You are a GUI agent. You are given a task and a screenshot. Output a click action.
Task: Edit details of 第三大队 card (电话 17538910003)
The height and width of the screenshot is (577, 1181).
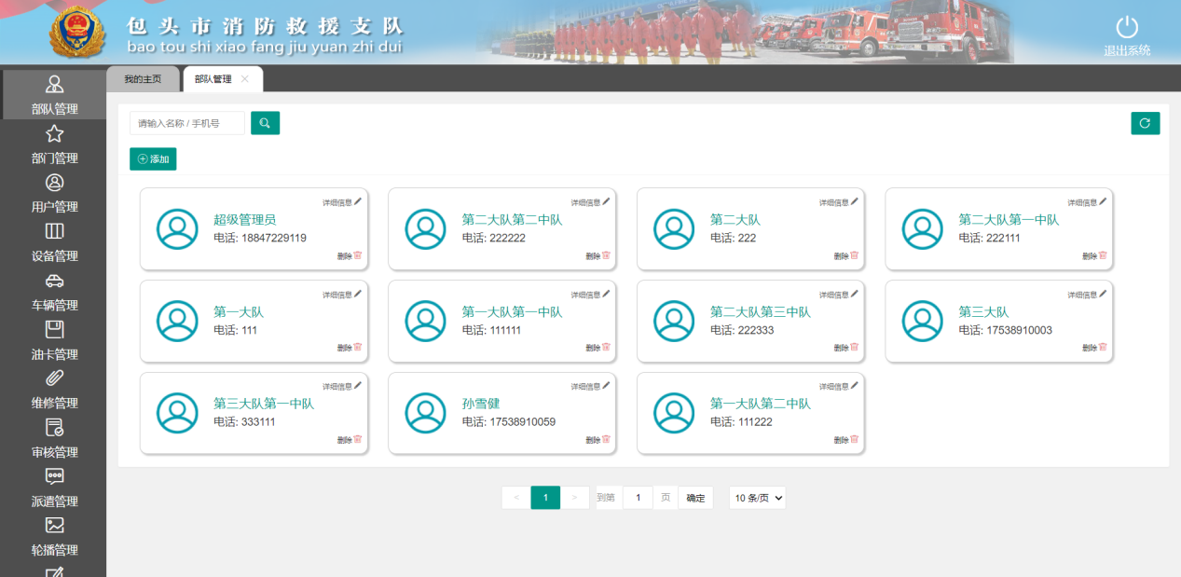click(x=1088, y=295)
